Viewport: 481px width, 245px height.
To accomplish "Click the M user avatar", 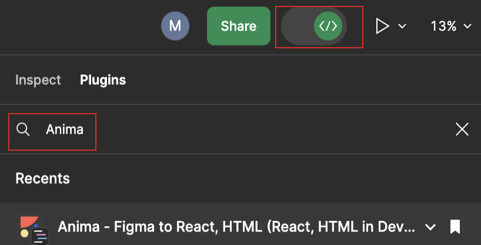I will 175,26.
